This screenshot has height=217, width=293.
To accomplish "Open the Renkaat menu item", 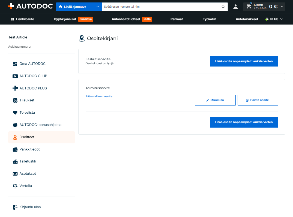I will click(x=177, y=19).
